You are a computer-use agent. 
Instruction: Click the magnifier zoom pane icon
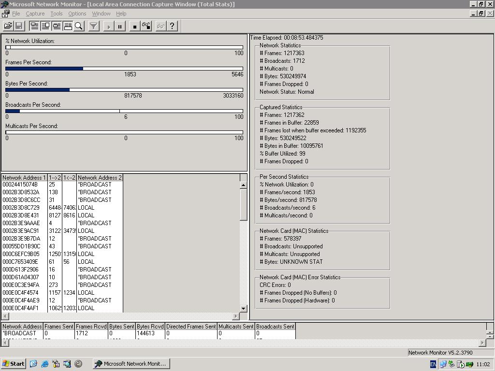tap(79, 26)
